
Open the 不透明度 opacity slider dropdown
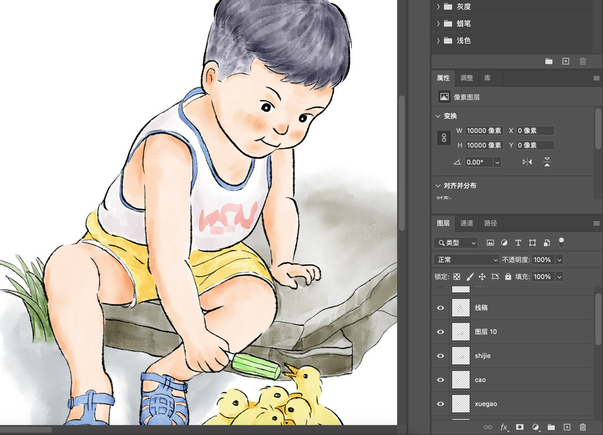(x=559, y=259)
